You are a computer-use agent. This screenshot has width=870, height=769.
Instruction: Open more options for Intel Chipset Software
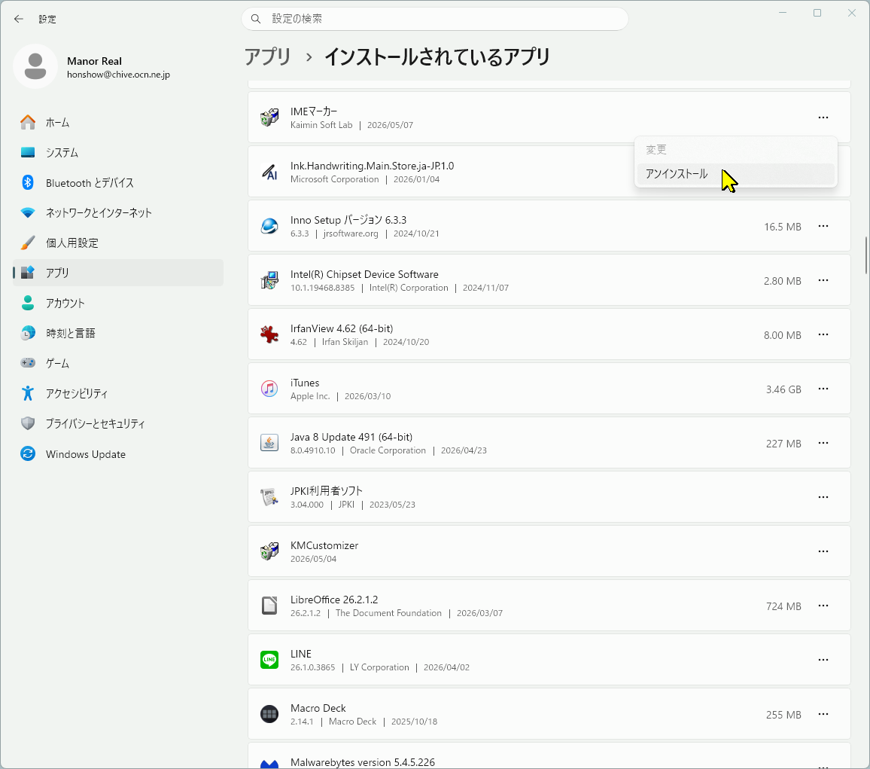point(823,280)
